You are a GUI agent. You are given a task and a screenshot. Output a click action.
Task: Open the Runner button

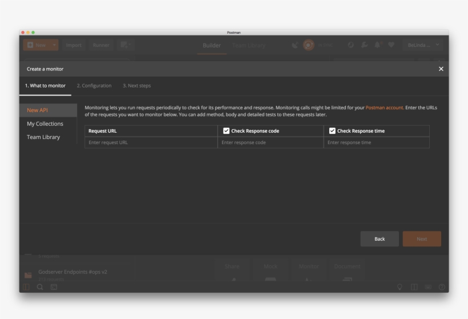point(101,45)
